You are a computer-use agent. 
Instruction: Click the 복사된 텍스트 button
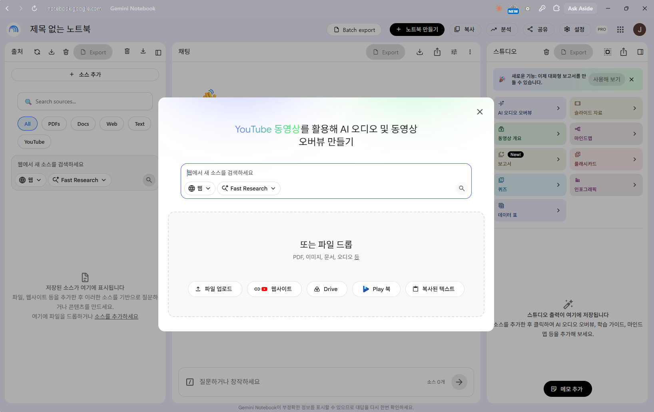[x=435, y=289]
